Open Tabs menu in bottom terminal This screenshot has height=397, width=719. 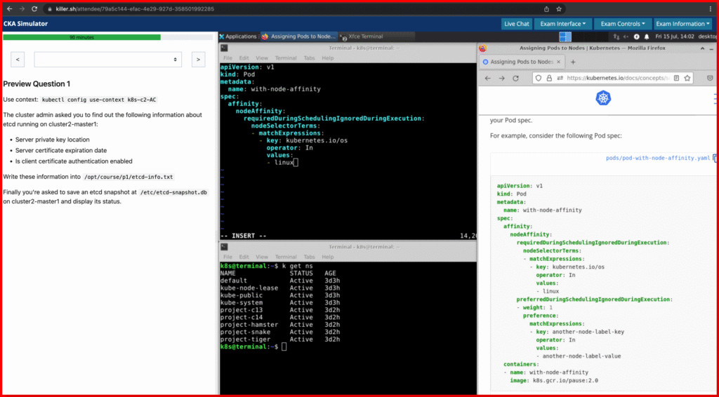pyautogui.click(x=309, y=257)
